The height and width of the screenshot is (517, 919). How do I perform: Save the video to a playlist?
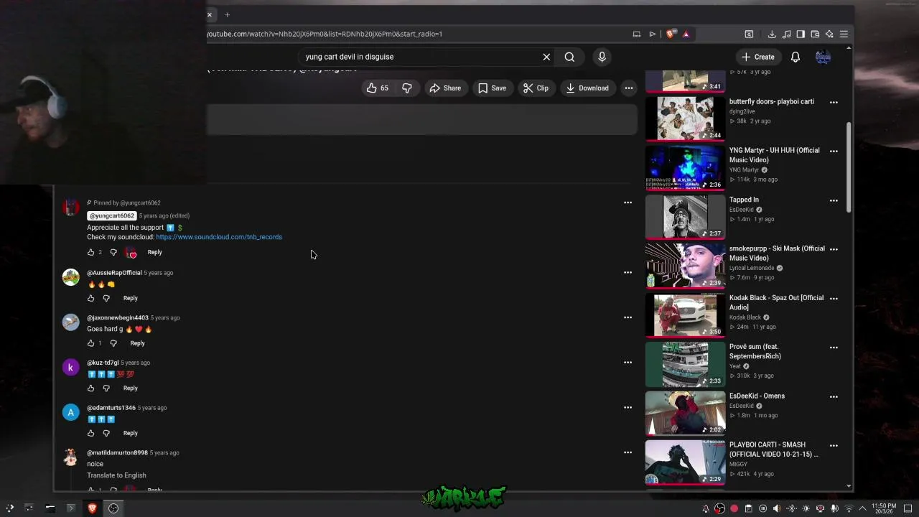[492, 88]
